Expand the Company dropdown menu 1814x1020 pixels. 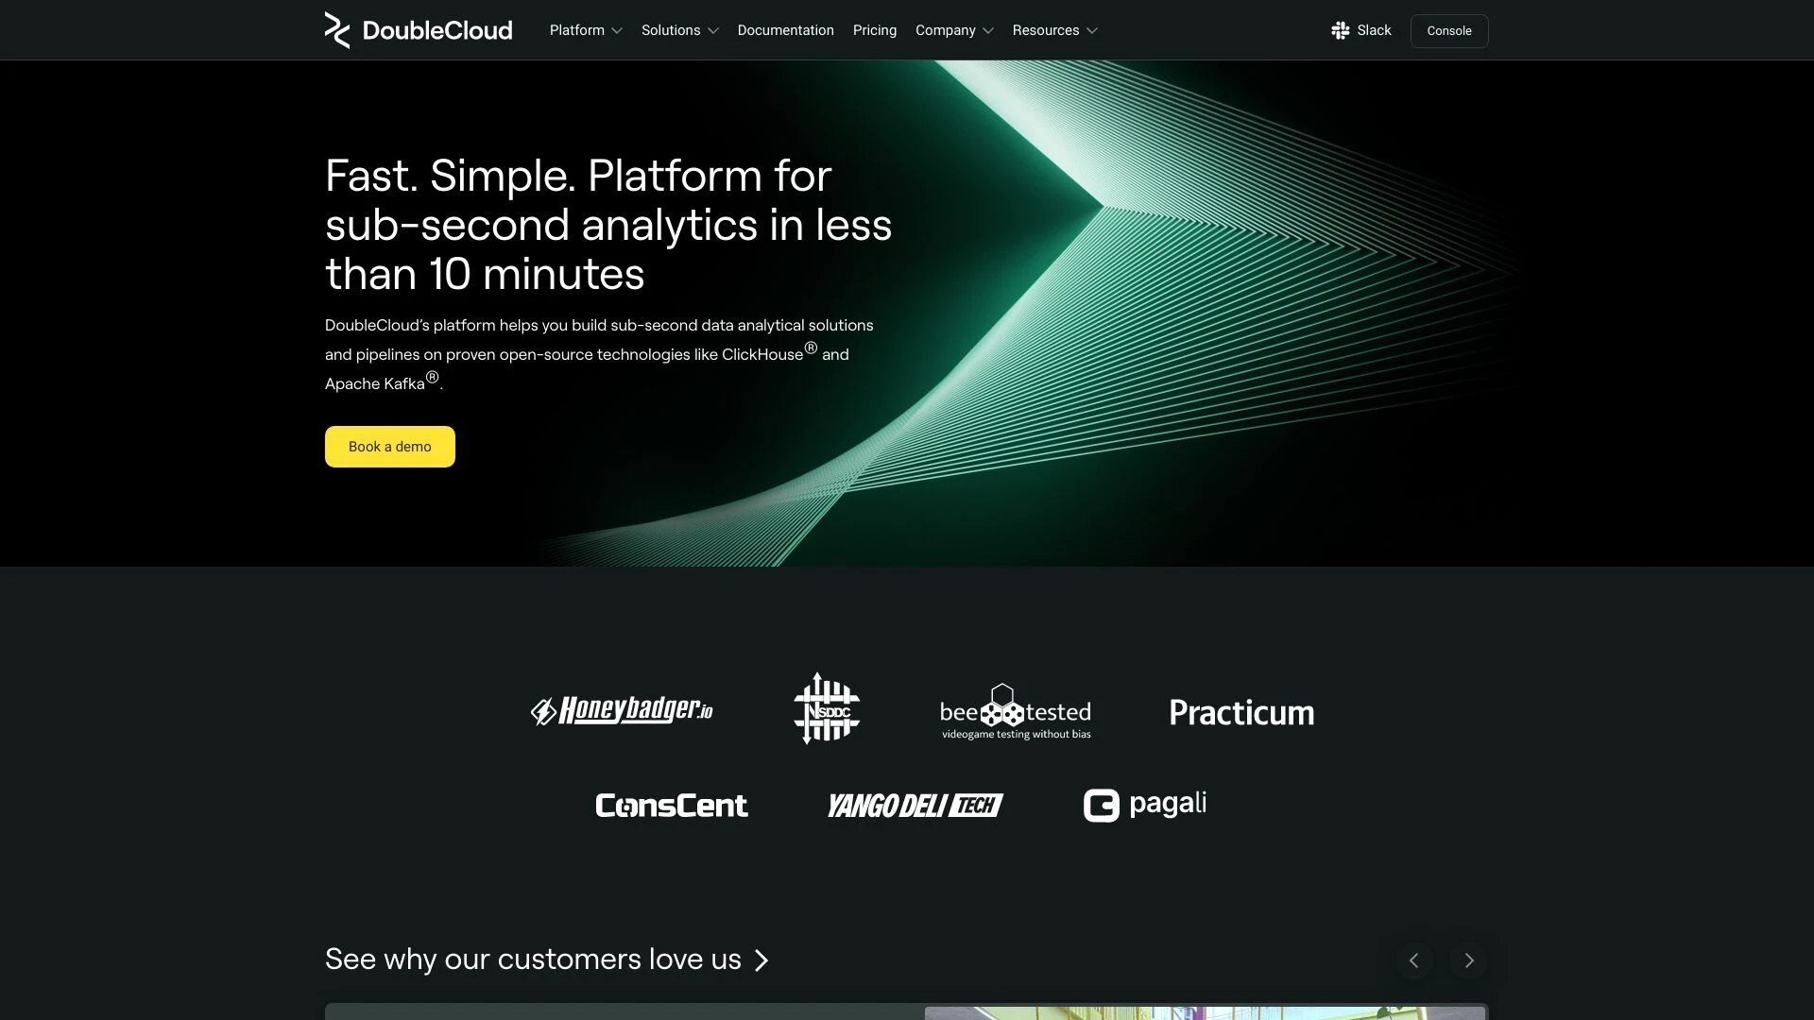954,30
